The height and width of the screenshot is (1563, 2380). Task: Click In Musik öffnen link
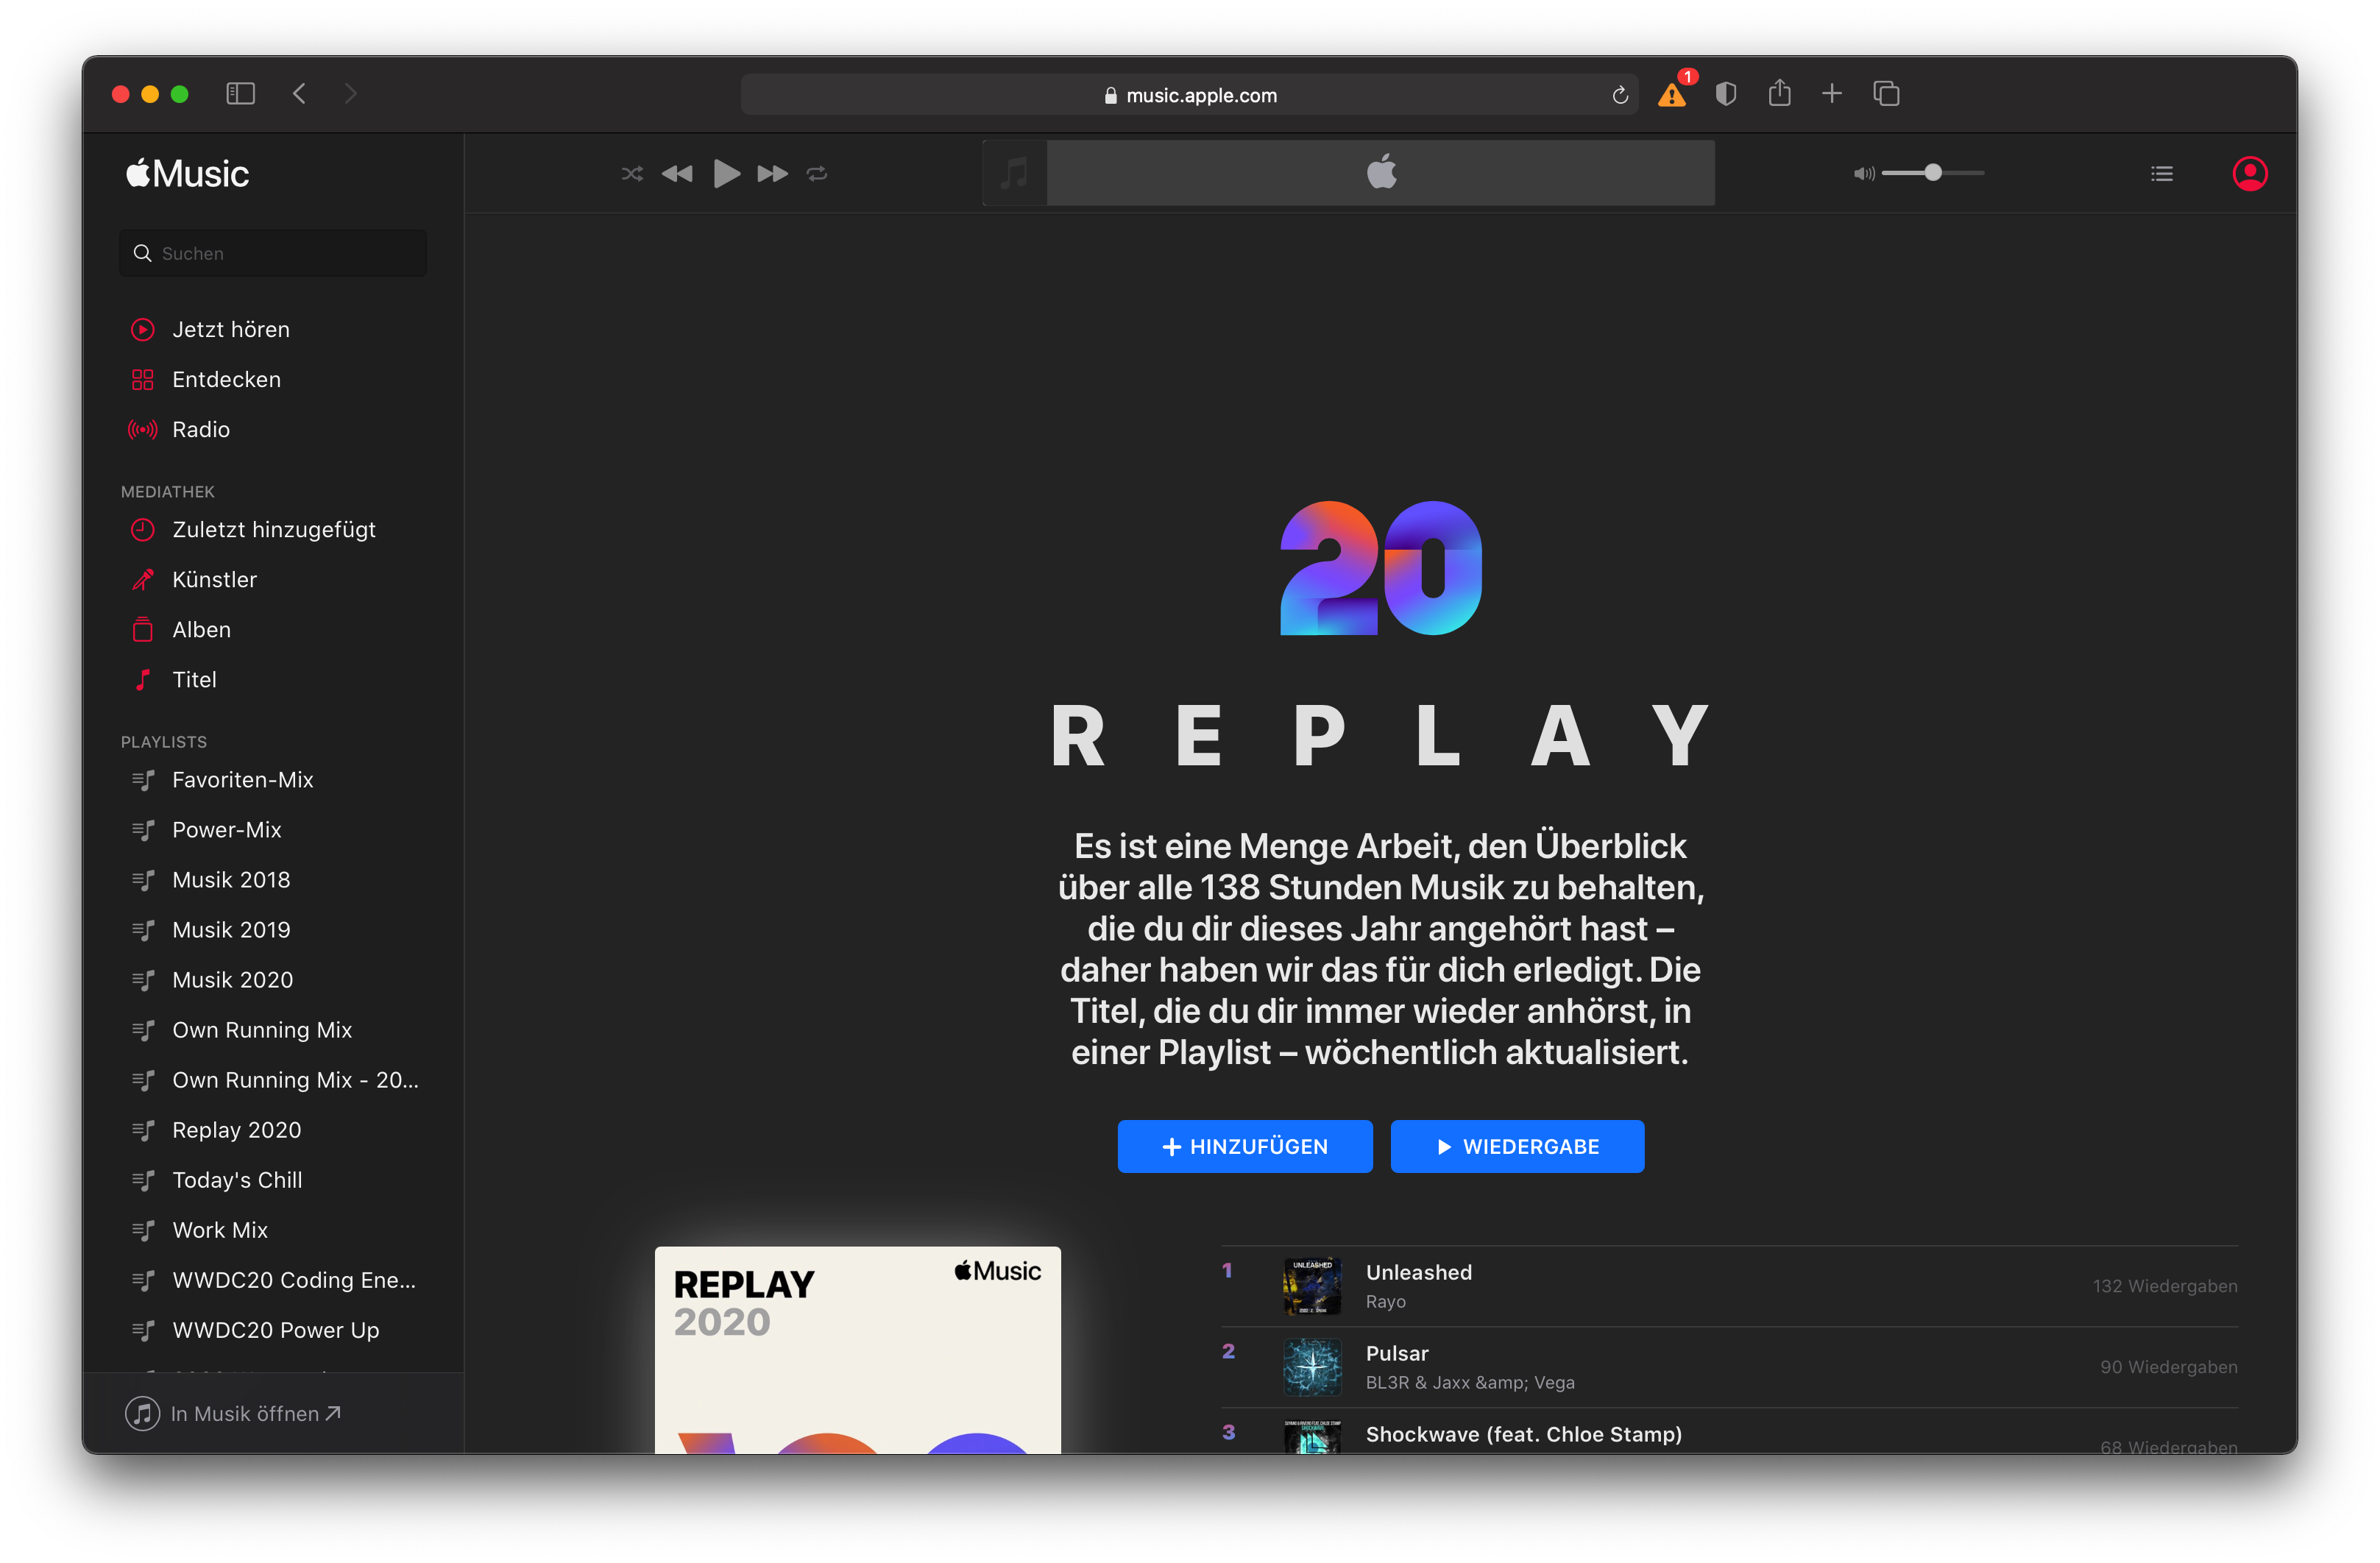point(234,1413)
